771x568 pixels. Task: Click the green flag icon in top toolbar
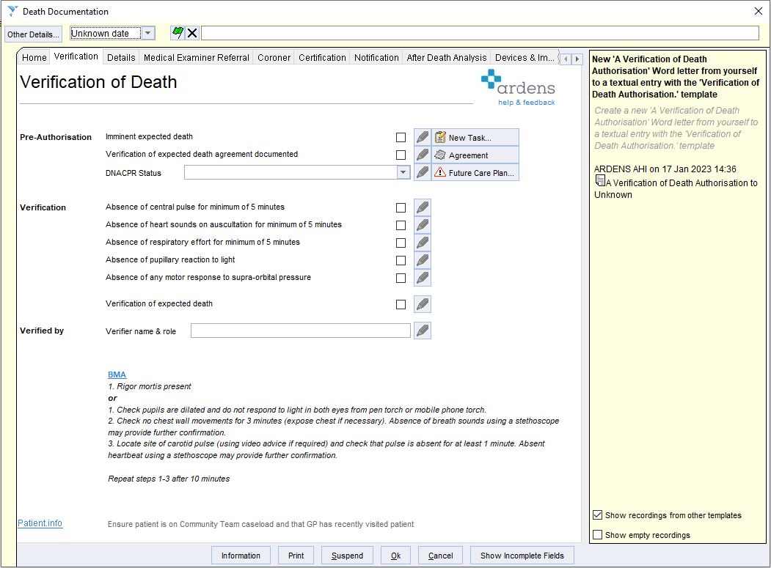pyautogui.click(x=178, y=33)
